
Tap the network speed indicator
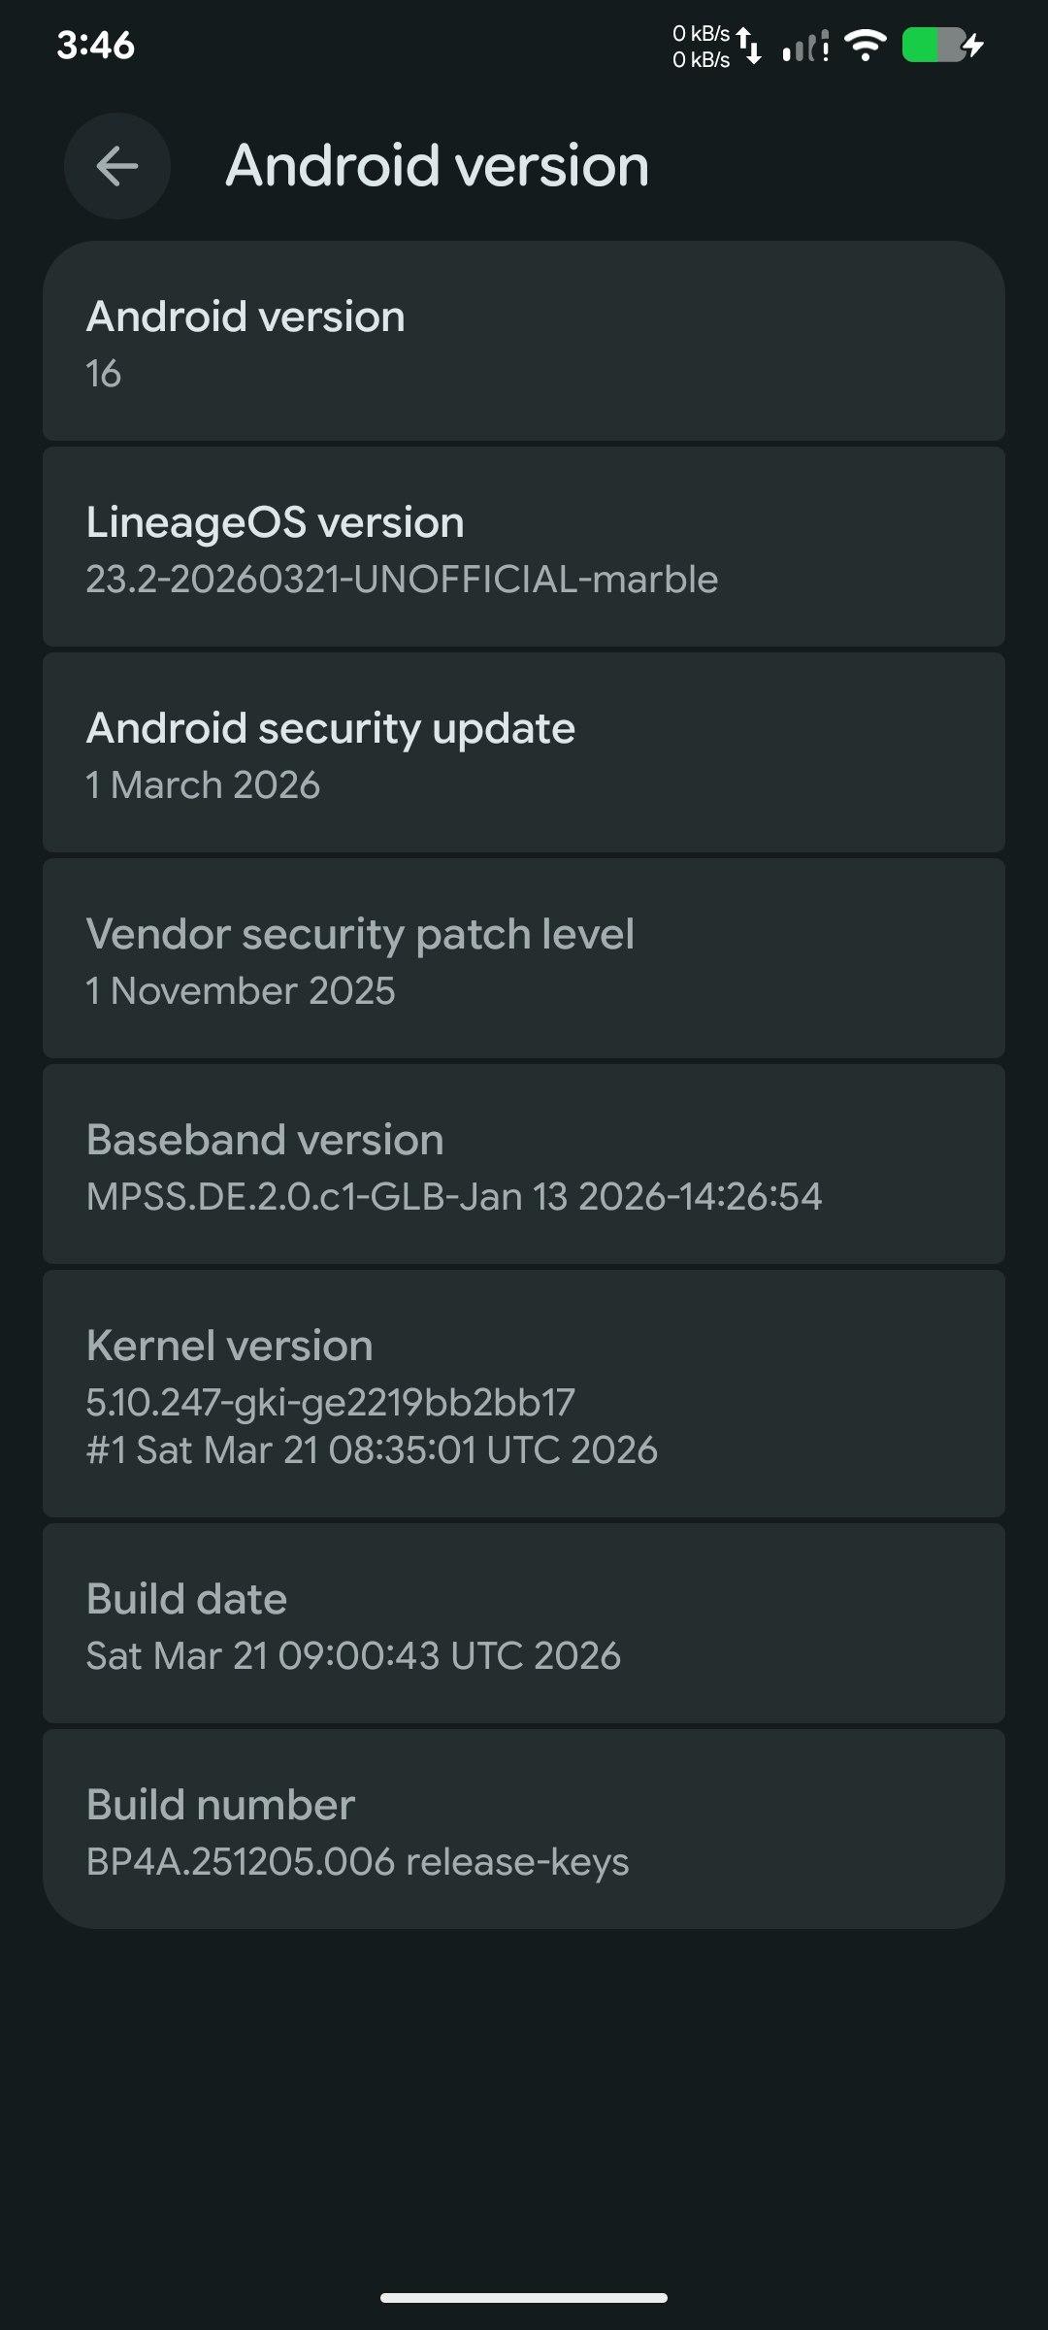[x=701, y=46]
